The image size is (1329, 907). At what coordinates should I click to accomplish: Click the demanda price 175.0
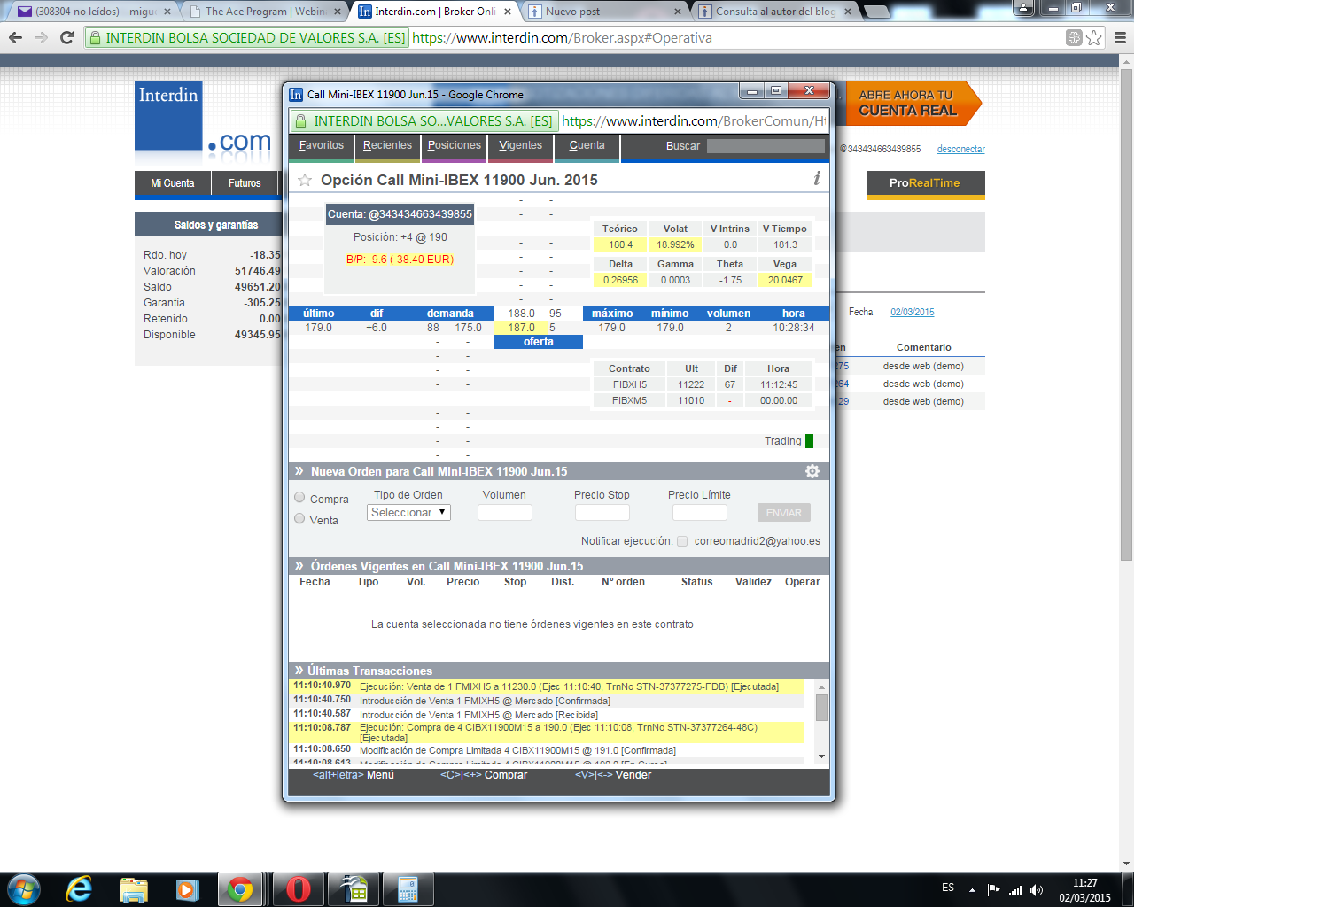pos(469,328)
